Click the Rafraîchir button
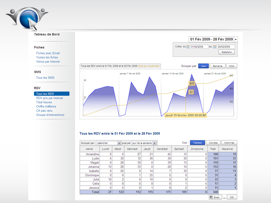271x203 pixels. [x=226, y=52]
